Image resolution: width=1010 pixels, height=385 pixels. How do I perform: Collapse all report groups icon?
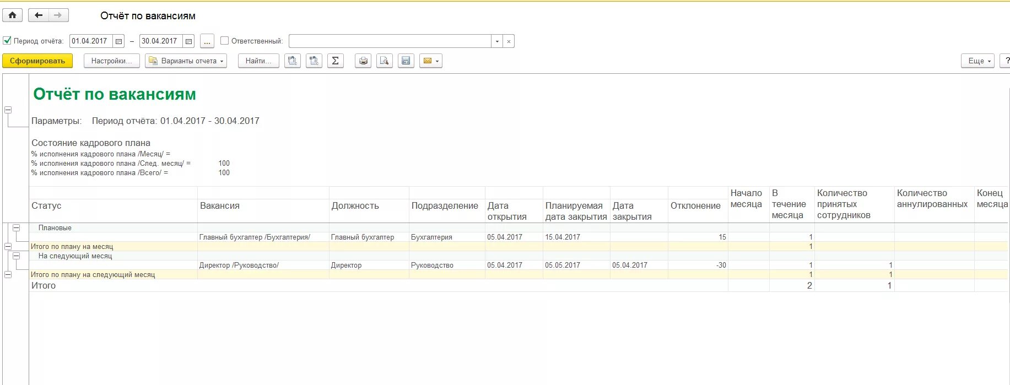coord(314,61)
